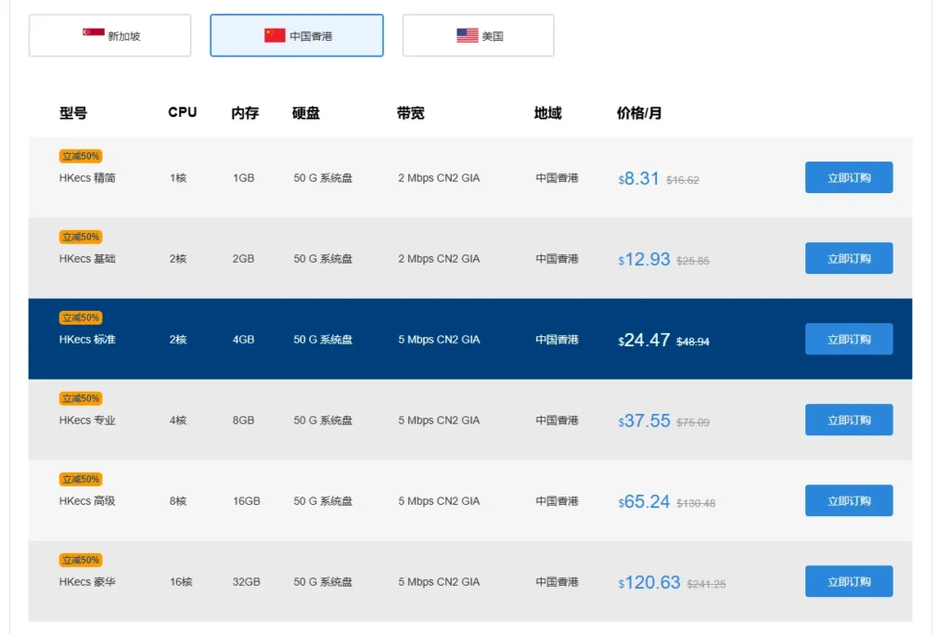Order the HKecs 标准 plan
Image resolution: width=950 pixels, height=634 pixels.
pyautogui.click(x=849, y=339)
